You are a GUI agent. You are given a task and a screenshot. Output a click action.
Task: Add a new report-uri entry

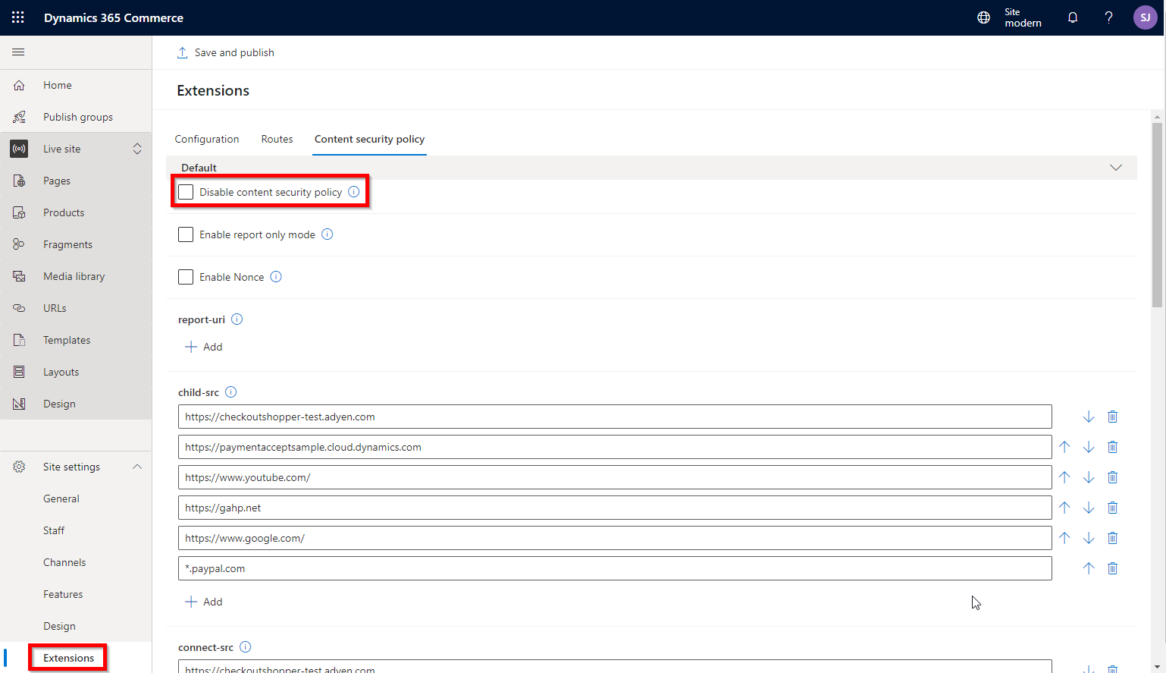click(203, 347)
